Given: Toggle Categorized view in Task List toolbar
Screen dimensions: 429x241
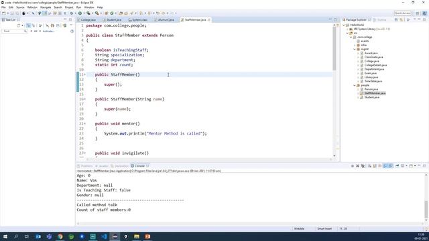Looking at the screenshot, I should pos(28,25).
